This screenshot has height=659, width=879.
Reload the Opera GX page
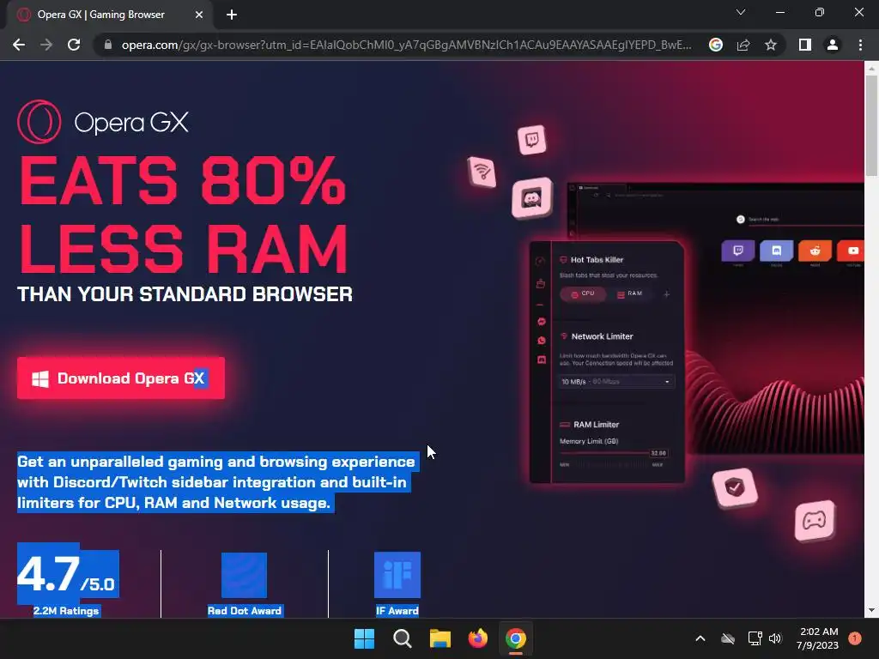pos(74,45)
